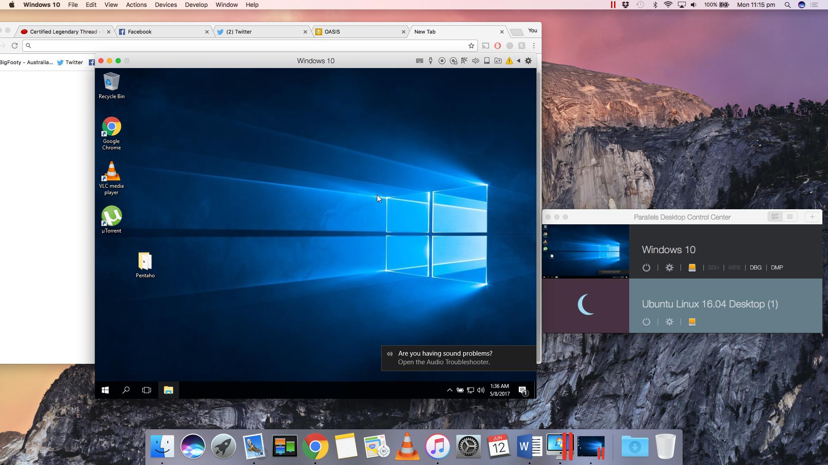The height and width of the screenshot is (465, 828).
Task: Click the network spiderweb icon in VM titlebar
Action: (x=464, y=61)
